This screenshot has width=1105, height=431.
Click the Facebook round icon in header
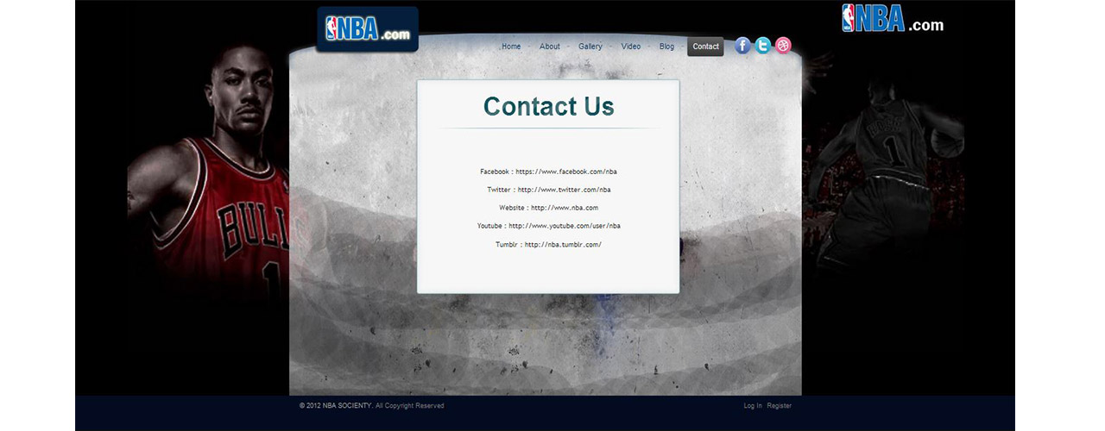(x=742, y=46)
